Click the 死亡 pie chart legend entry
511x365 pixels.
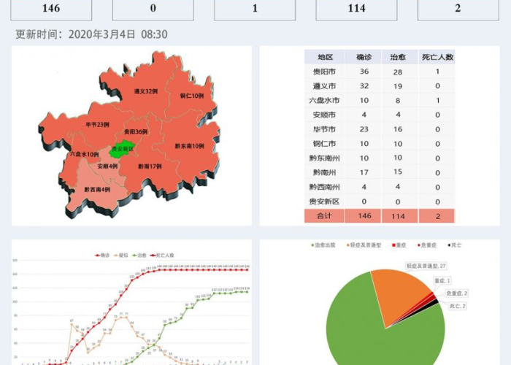(455, 245)
